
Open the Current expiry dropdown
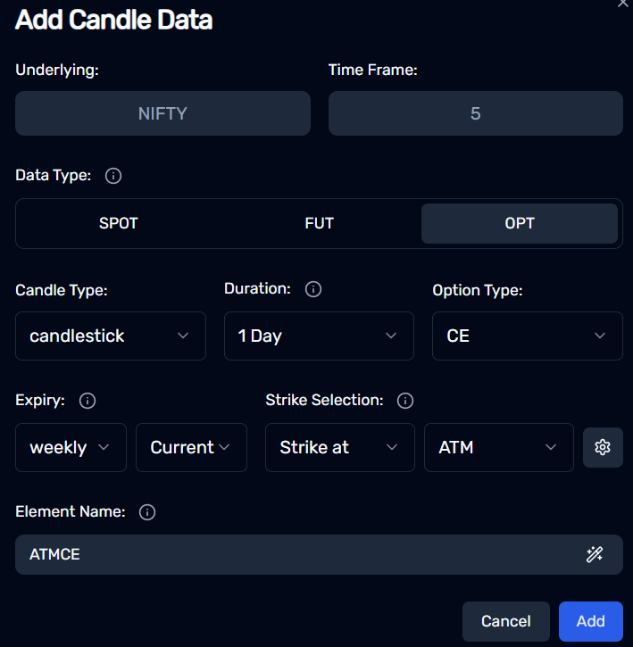point(192,447)
